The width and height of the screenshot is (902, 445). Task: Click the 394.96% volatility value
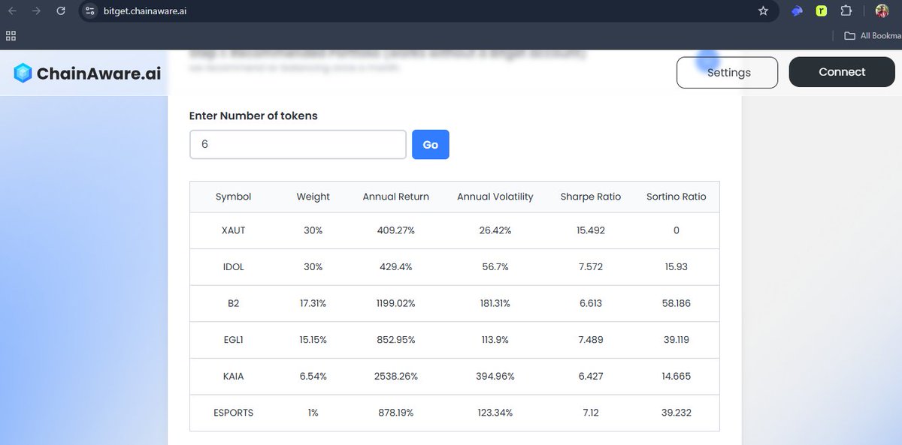(x=495, y=376)
